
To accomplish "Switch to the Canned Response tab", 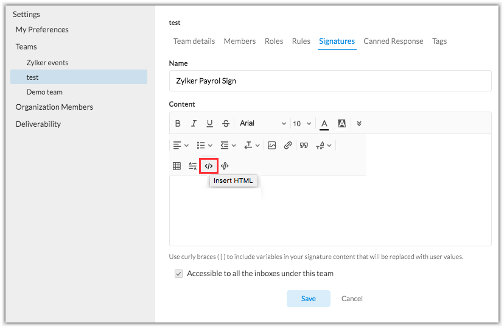I will (393, 41).
